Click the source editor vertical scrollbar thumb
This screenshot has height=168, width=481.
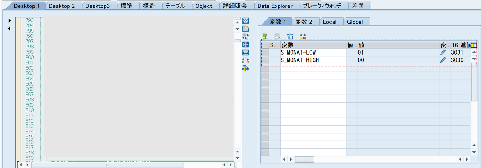(x=237, y=41)
